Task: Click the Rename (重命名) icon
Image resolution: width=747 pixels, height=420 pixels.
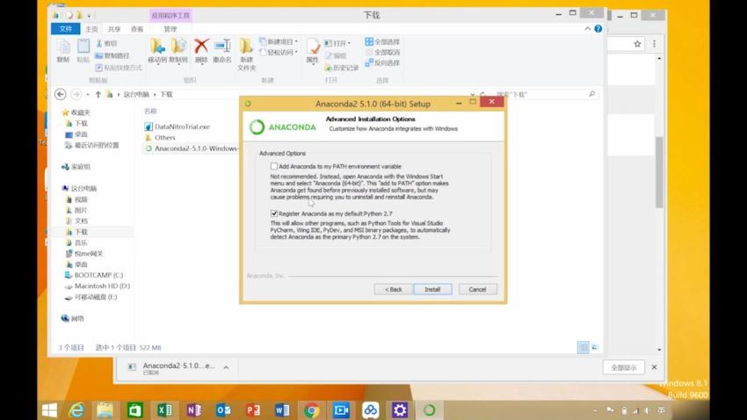Action: click(x=222, y=47)
